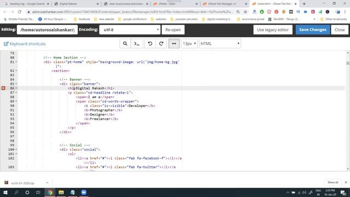
Task: Reload the current page
Action: [x=20, y=12]
